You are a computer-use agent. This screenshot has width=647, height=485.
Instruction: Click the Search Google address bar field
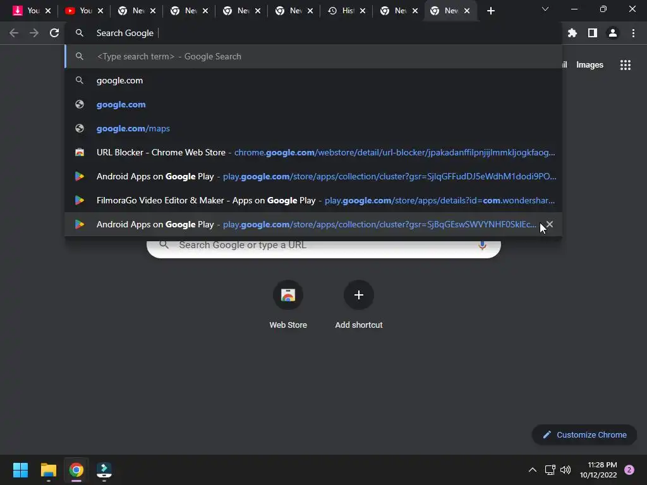pyautogui.click(x=313, y=33)
